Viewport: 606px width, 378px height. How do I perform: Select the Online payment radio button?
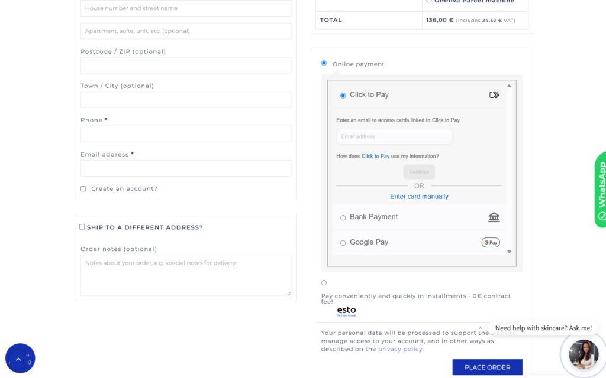click(x=324, y=63)
